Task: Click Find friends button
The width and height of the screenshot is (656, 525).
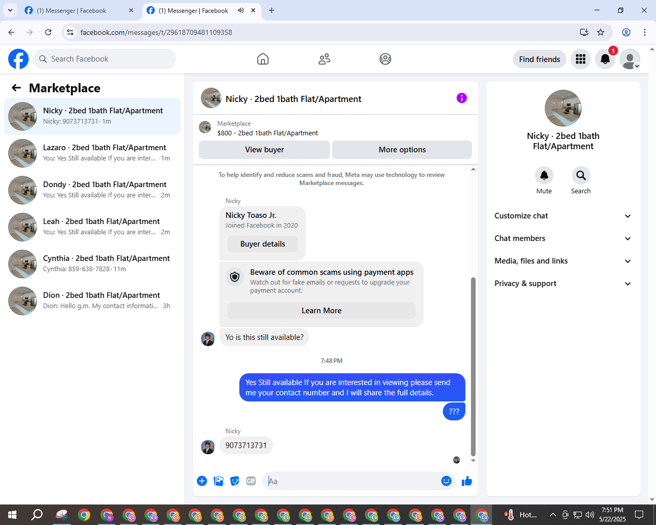Action: [540, 59]
